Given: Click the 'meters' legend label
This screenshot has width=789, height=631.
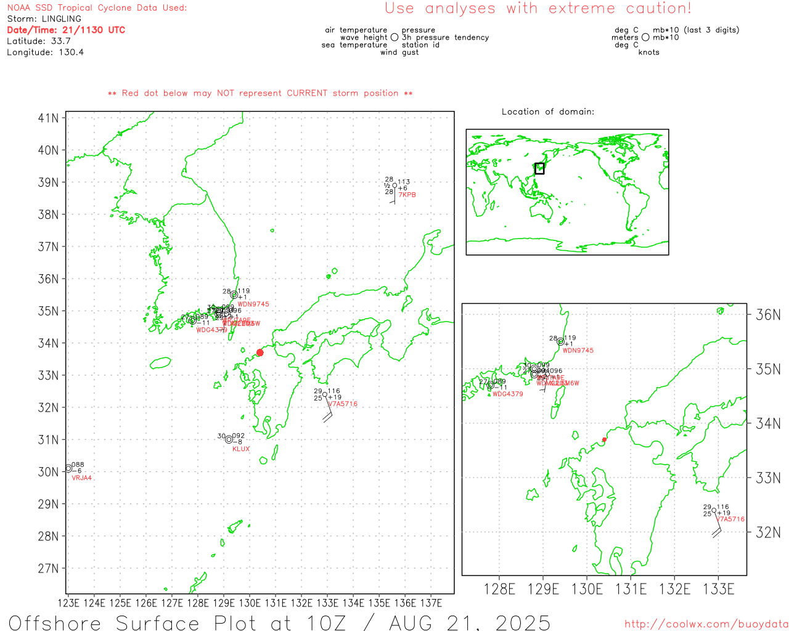Looking at the screenshot, I should pos(625,37).
